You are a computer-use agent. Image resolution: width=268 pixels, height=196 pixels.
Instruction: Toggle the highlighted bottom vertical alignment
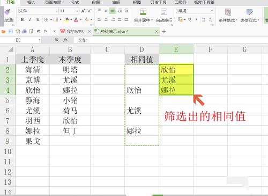coord(113,11)
